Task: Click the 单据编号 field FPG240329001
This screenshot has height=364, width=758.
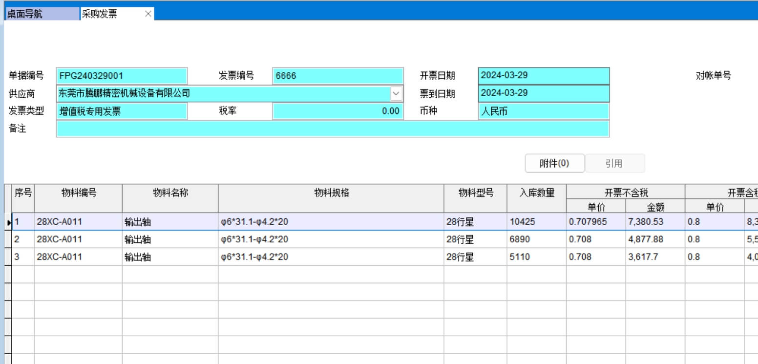Action: tap(122, 76)
